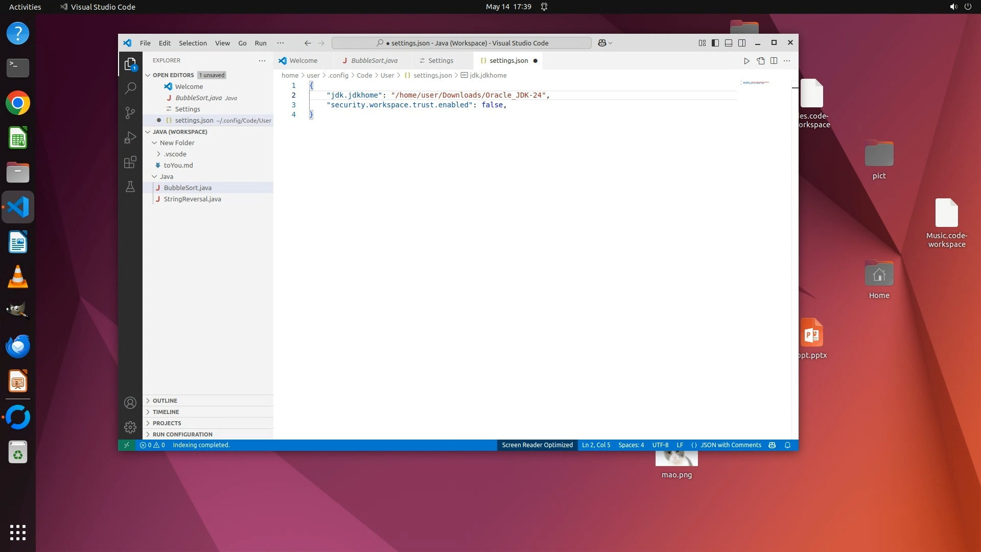The height and width of the screenshot is (552, 981).
Task: Open the Extensions view
Action: pos(130,162)
